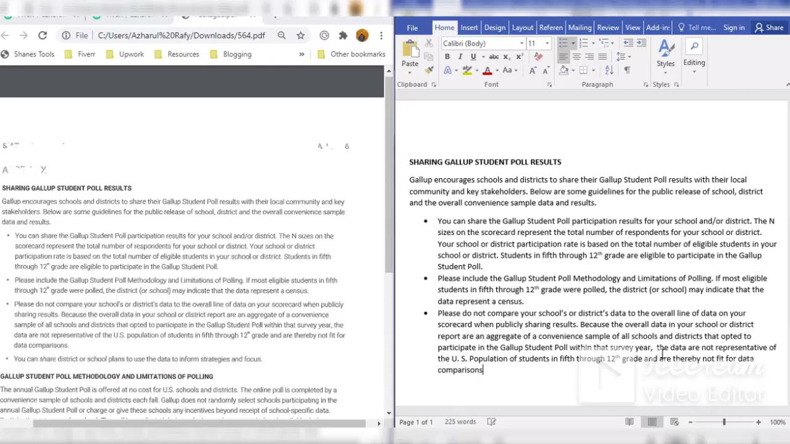Image resolution: width=790 pixels, height=444 pixels.
Task: Switch to the View ribbon tab
Action: click(633, 28)
